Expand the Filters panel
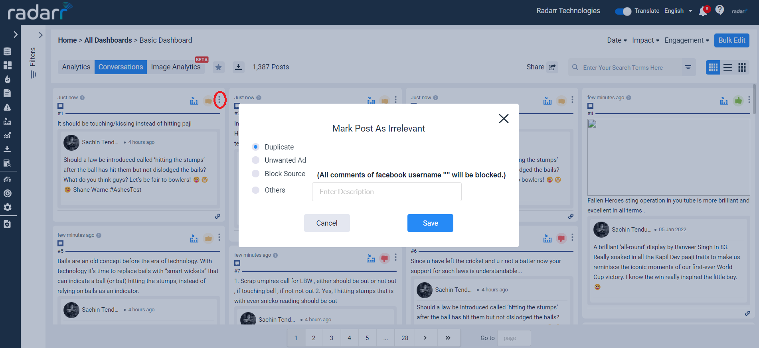This screenshot has width=759, height=348. [40, 35]
